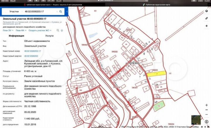Click the Частная собственность value

click(37, 101)
